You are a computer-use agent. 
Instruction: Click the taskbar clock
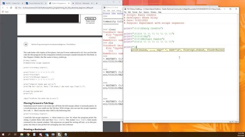(x=241, y=134)
